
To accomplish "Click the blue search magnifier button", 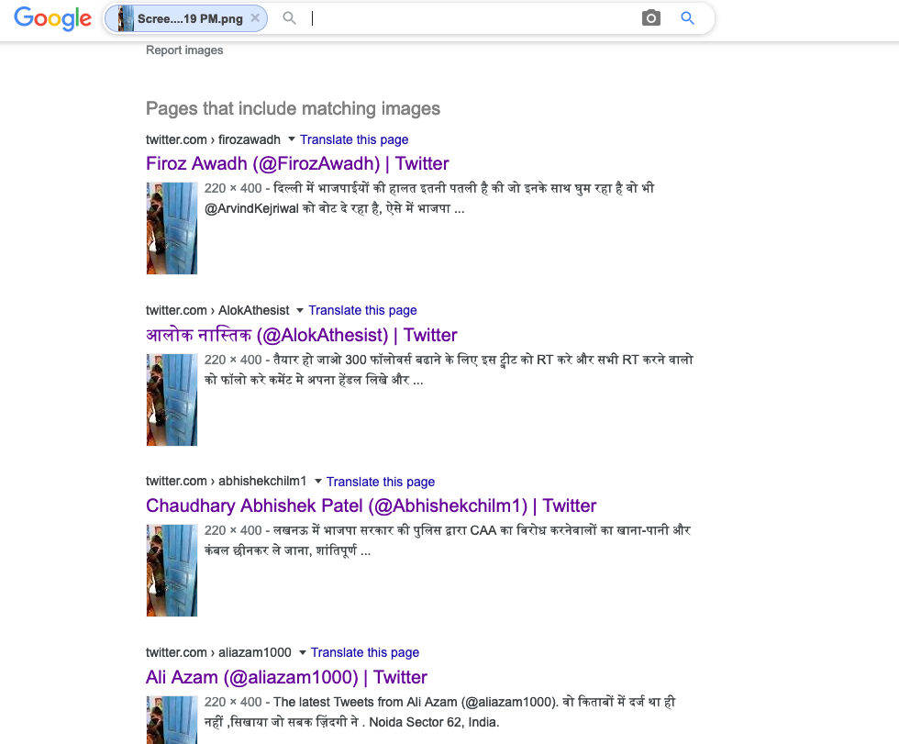I will click(x=687, y=18).
